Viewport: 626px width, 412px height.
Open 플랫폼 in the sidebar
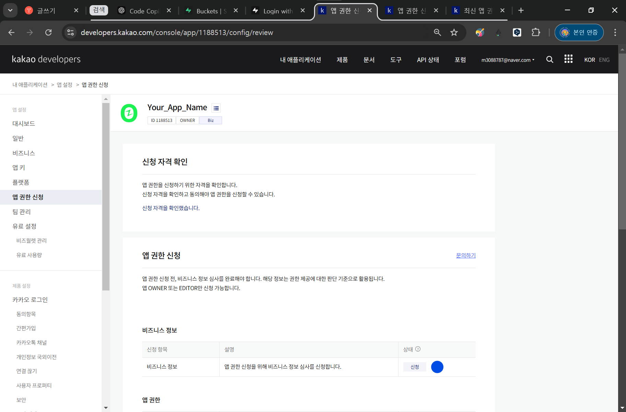(x=21, y=182)
